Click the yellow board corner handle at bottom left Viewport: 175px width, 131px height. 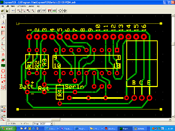[x=17, y=109]
